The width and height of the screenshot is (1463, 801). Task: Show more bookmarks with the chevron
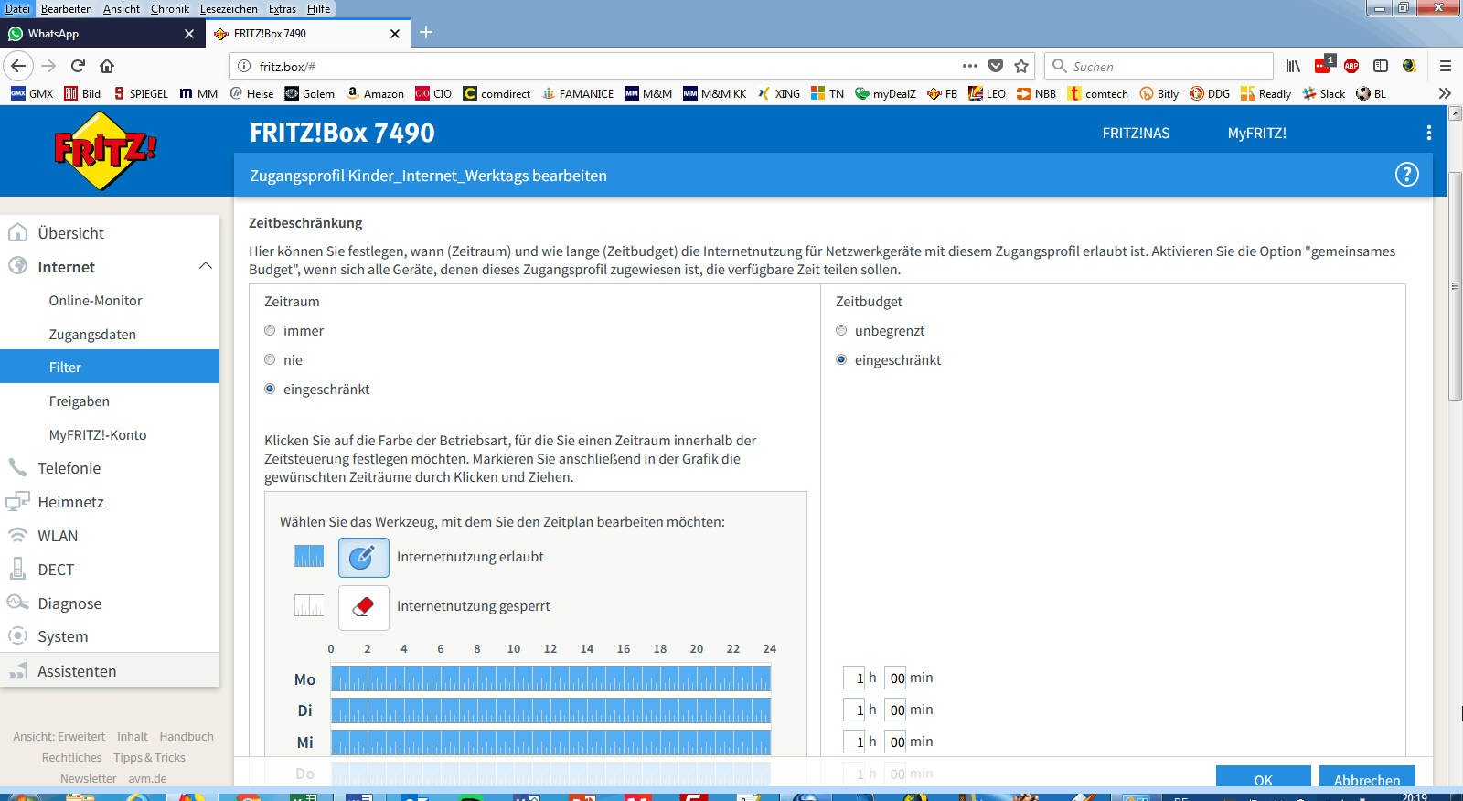1445,93
